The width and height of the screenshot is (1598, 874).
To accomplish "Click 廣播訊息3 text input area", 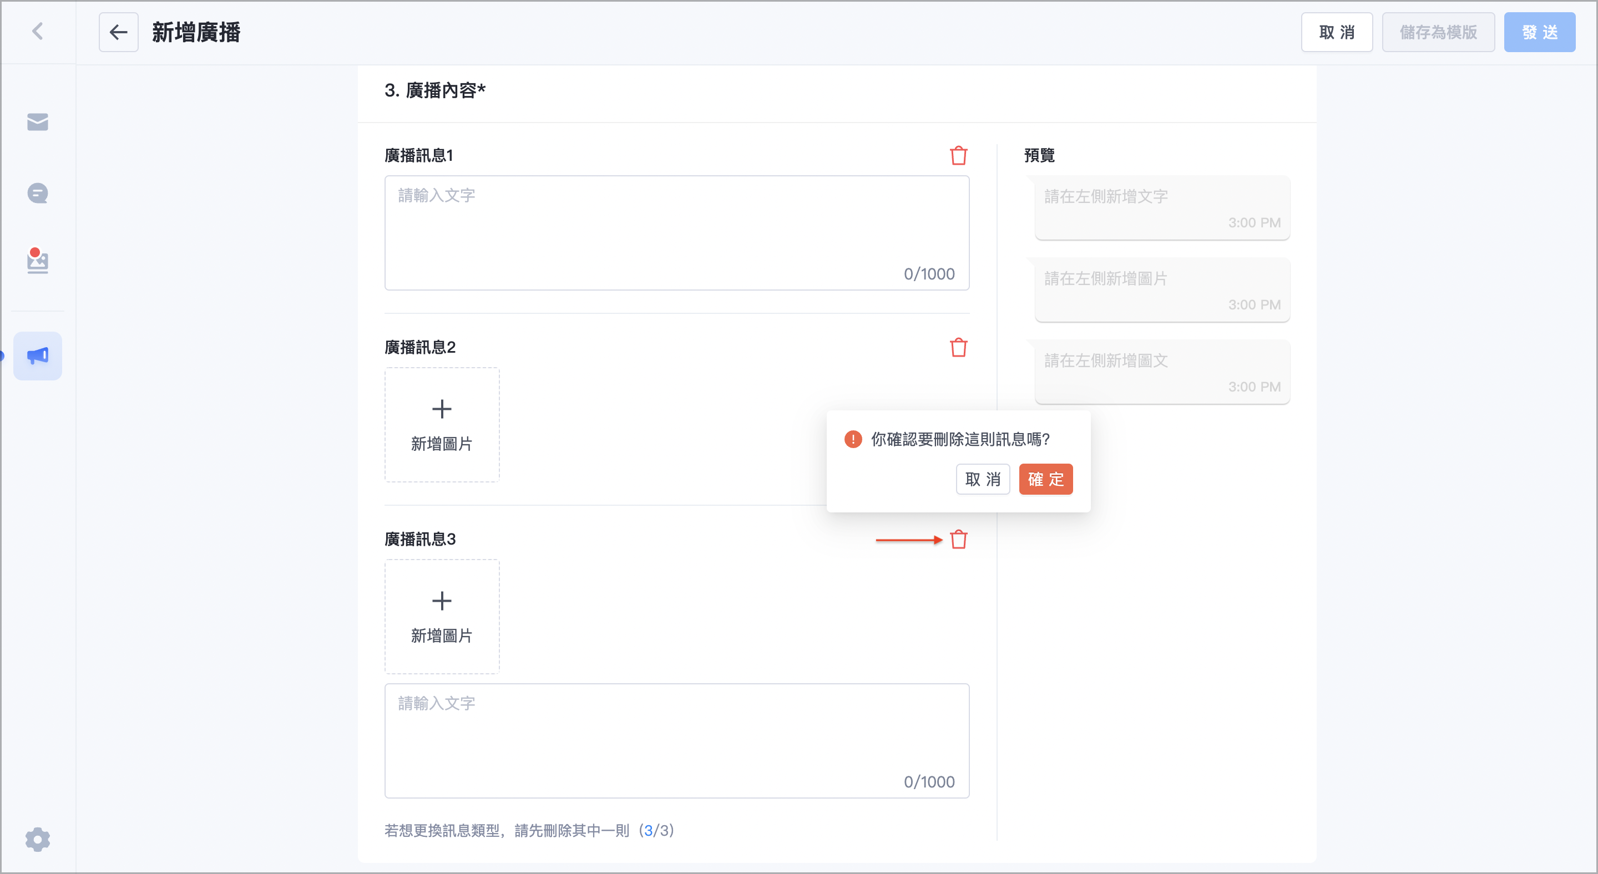I will click(677, 741).
